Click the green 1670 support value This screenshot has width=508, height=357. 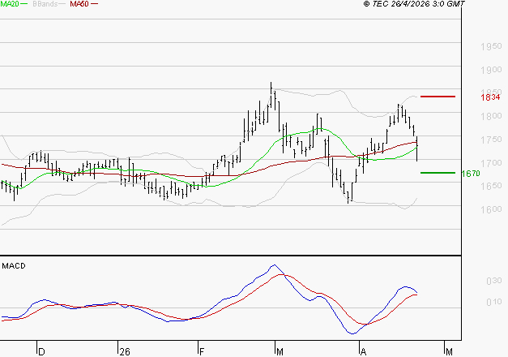(471, 174)
